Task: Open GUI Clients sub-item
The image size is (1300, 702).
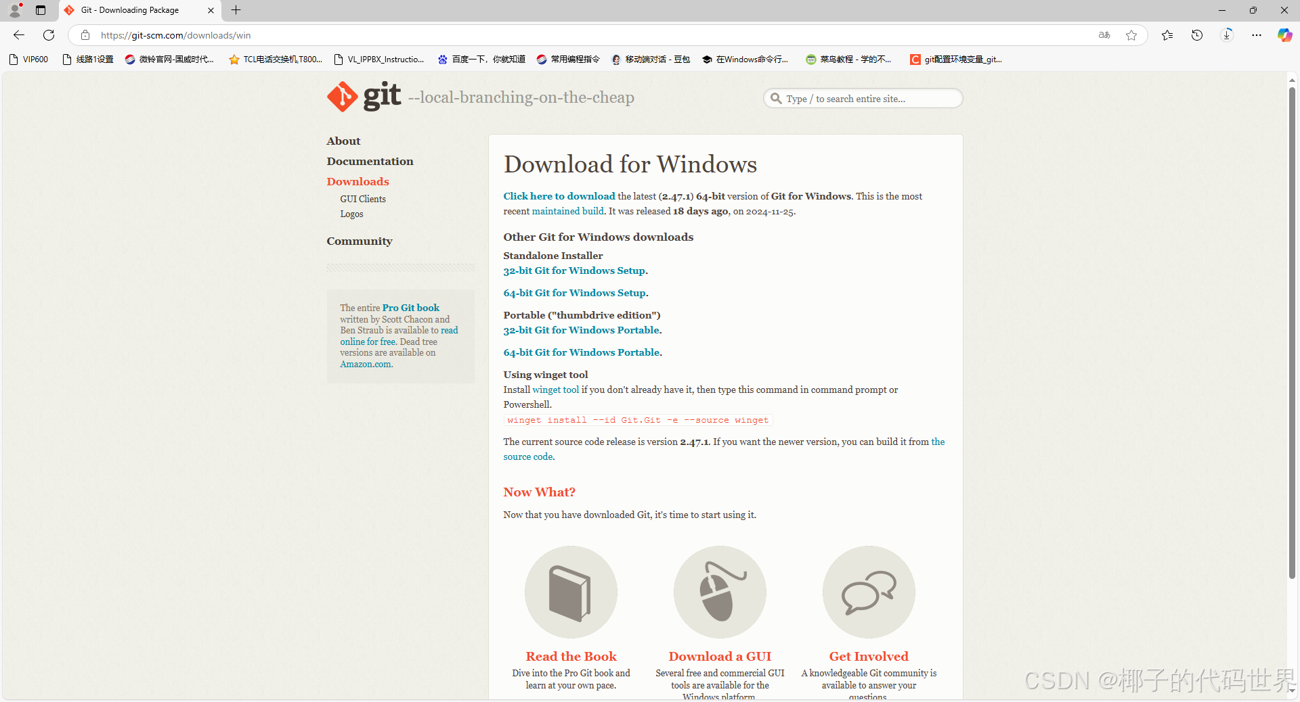Action: 363,199
